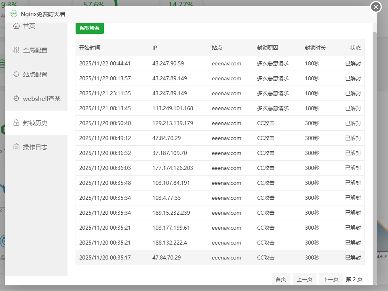Click eeenav.com in the 188.132.222.4 row
Screen dimensions: 388x291
click(226, 243)
